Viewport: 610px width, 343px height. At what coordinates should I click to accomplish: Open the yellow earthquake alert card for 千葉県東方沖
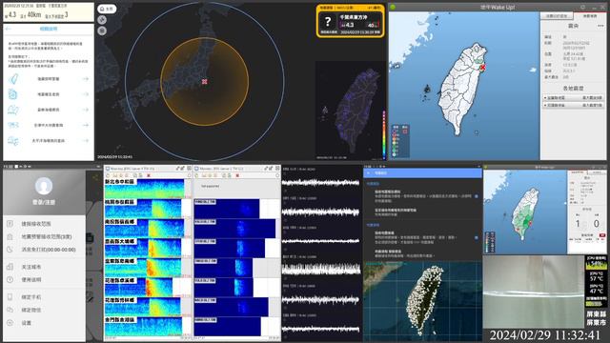click(350, 21)
